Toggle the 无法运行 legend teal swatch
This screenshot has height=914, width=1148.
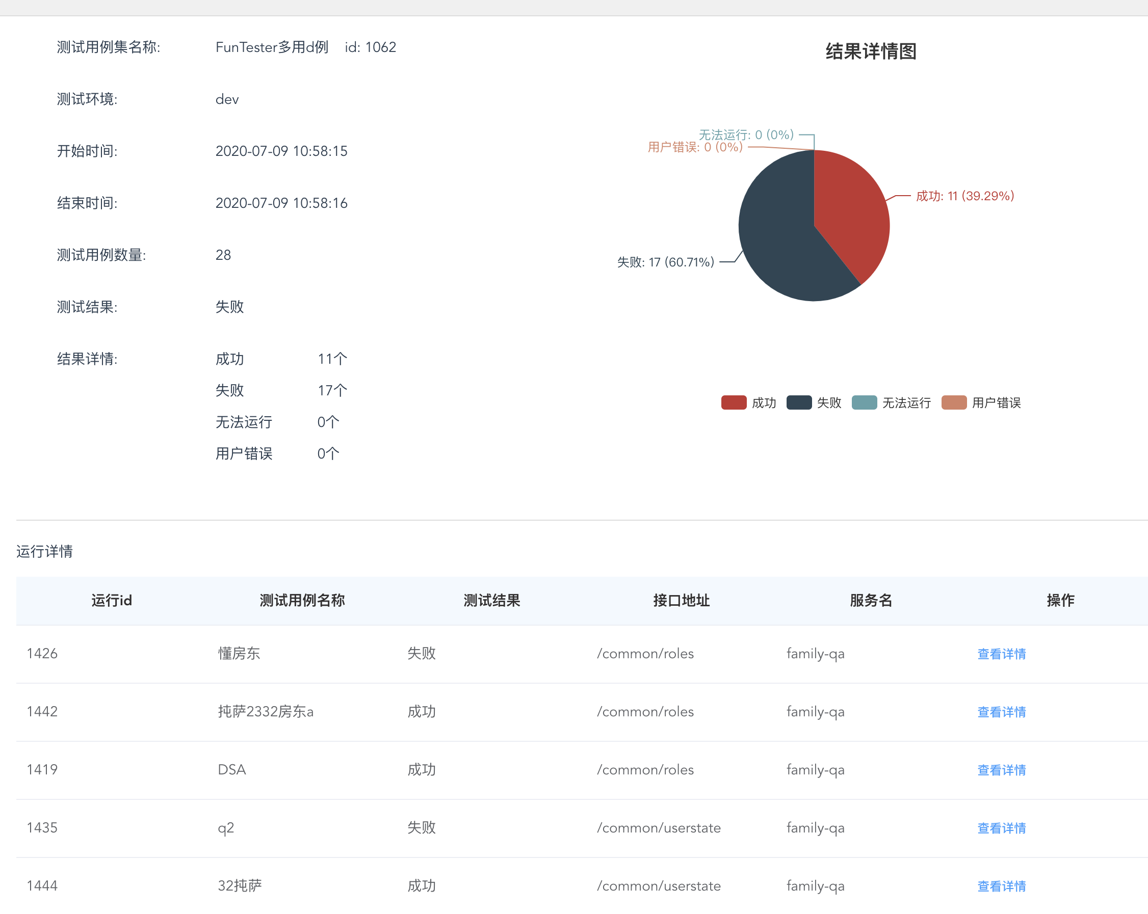(864, 402)
